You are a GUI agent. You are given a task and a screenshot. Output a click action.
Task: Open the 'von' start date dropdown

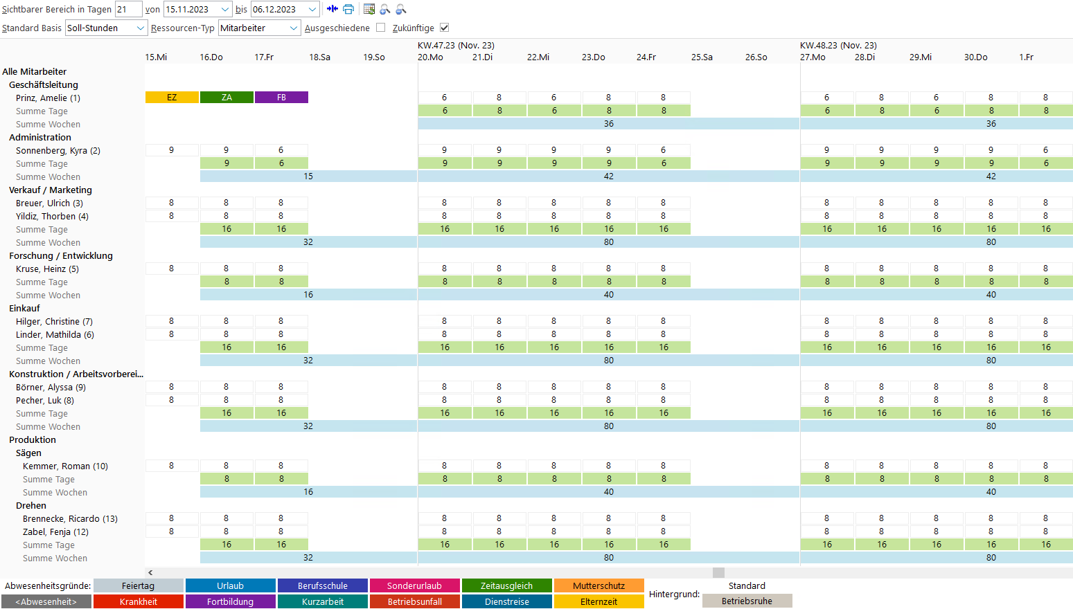225,9
